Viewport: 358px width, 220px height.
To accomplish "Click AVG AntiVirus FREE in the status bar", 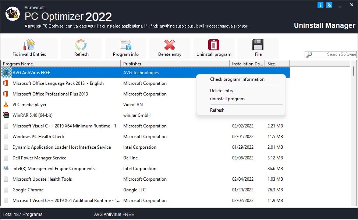I will point(114,214).
